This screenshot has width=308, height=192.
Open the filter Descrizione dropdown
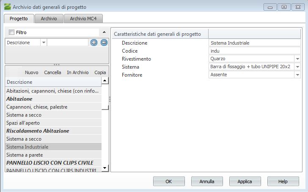click(x=44, y=43)
